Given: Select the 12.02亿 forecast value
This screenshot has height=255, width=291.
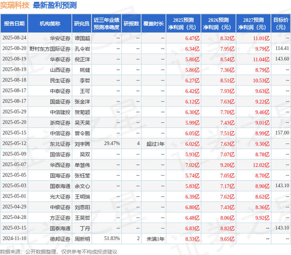Looking at the screenshot, I should click(x=261, y=165).
